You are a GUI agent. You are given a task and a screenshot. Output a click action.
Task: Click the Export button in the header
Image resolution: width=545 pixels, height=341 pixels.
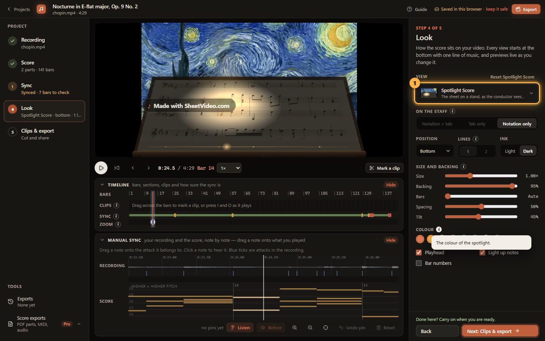click(x=526, y=9)
